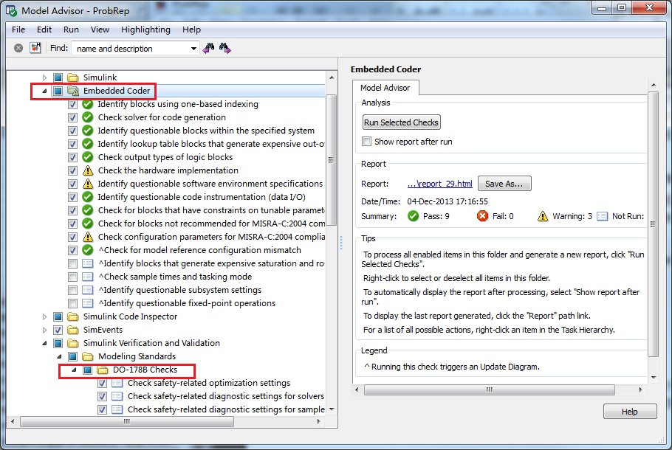Toggle checkbox for Check the hardware implementation
The height and width of the screenshot is (450, 672).
tap(72, 170)
